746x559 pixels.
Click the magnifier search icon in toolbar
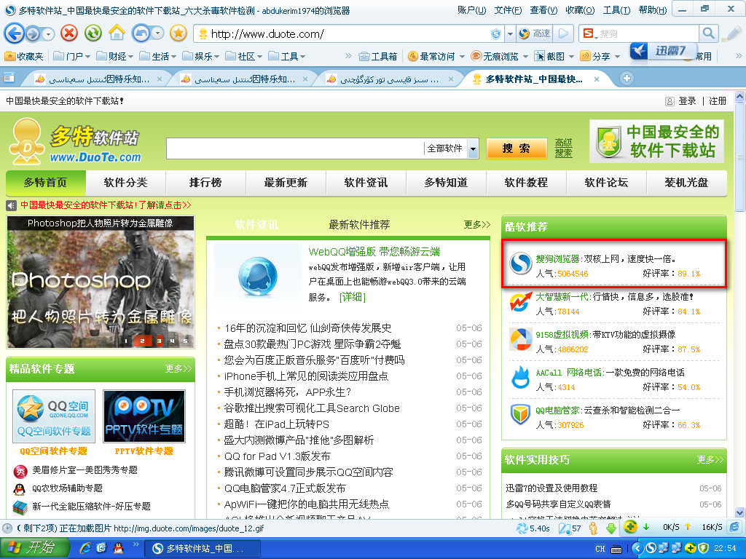708,33
